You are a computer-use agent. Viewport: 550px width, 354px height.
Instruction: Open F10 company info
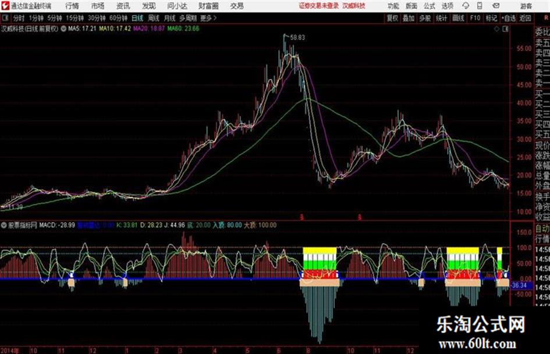(x=476, y=18)
